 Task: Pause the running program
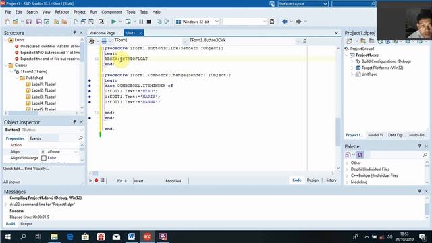point(141,22)
